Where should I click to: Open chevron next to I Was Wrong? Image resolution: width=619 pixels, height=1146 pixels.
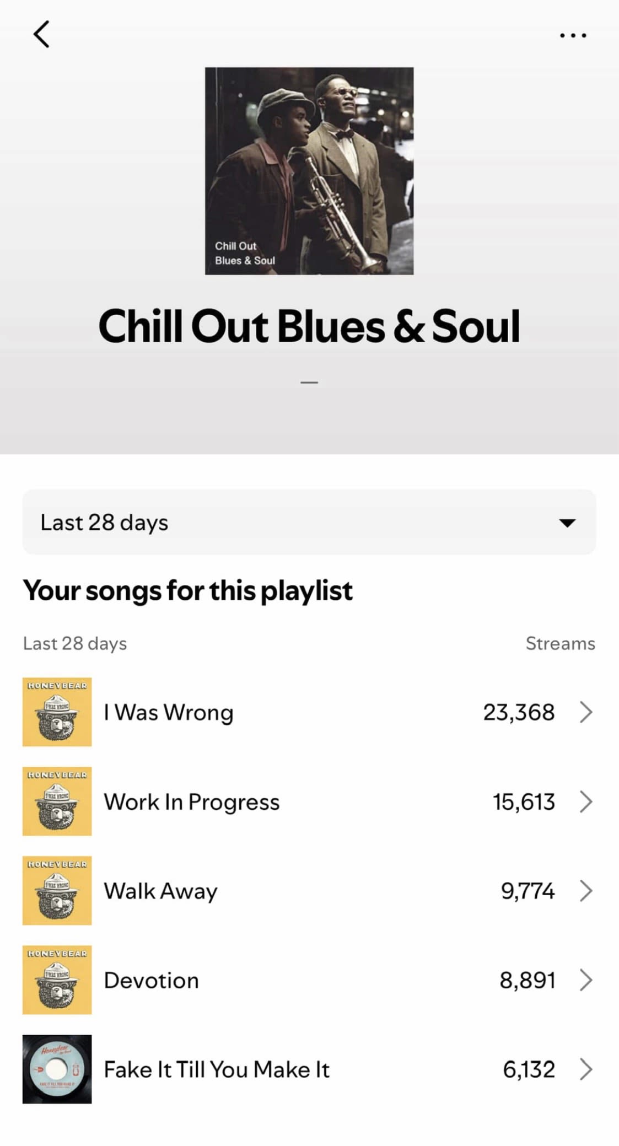[586, 712]
